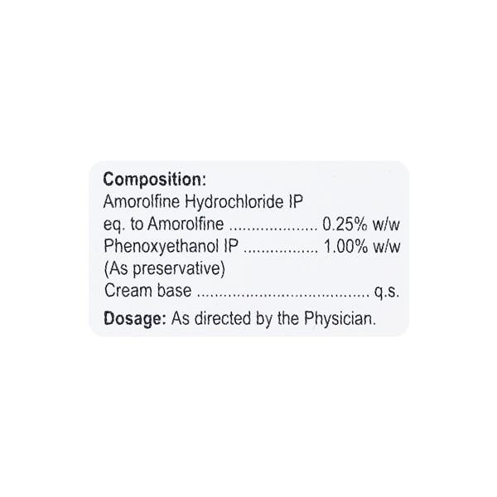This screenshot has width=497, height=497.
Task: Click the dotted leader after "Phenoxyethanol IP"
Action: pos(282,248)
